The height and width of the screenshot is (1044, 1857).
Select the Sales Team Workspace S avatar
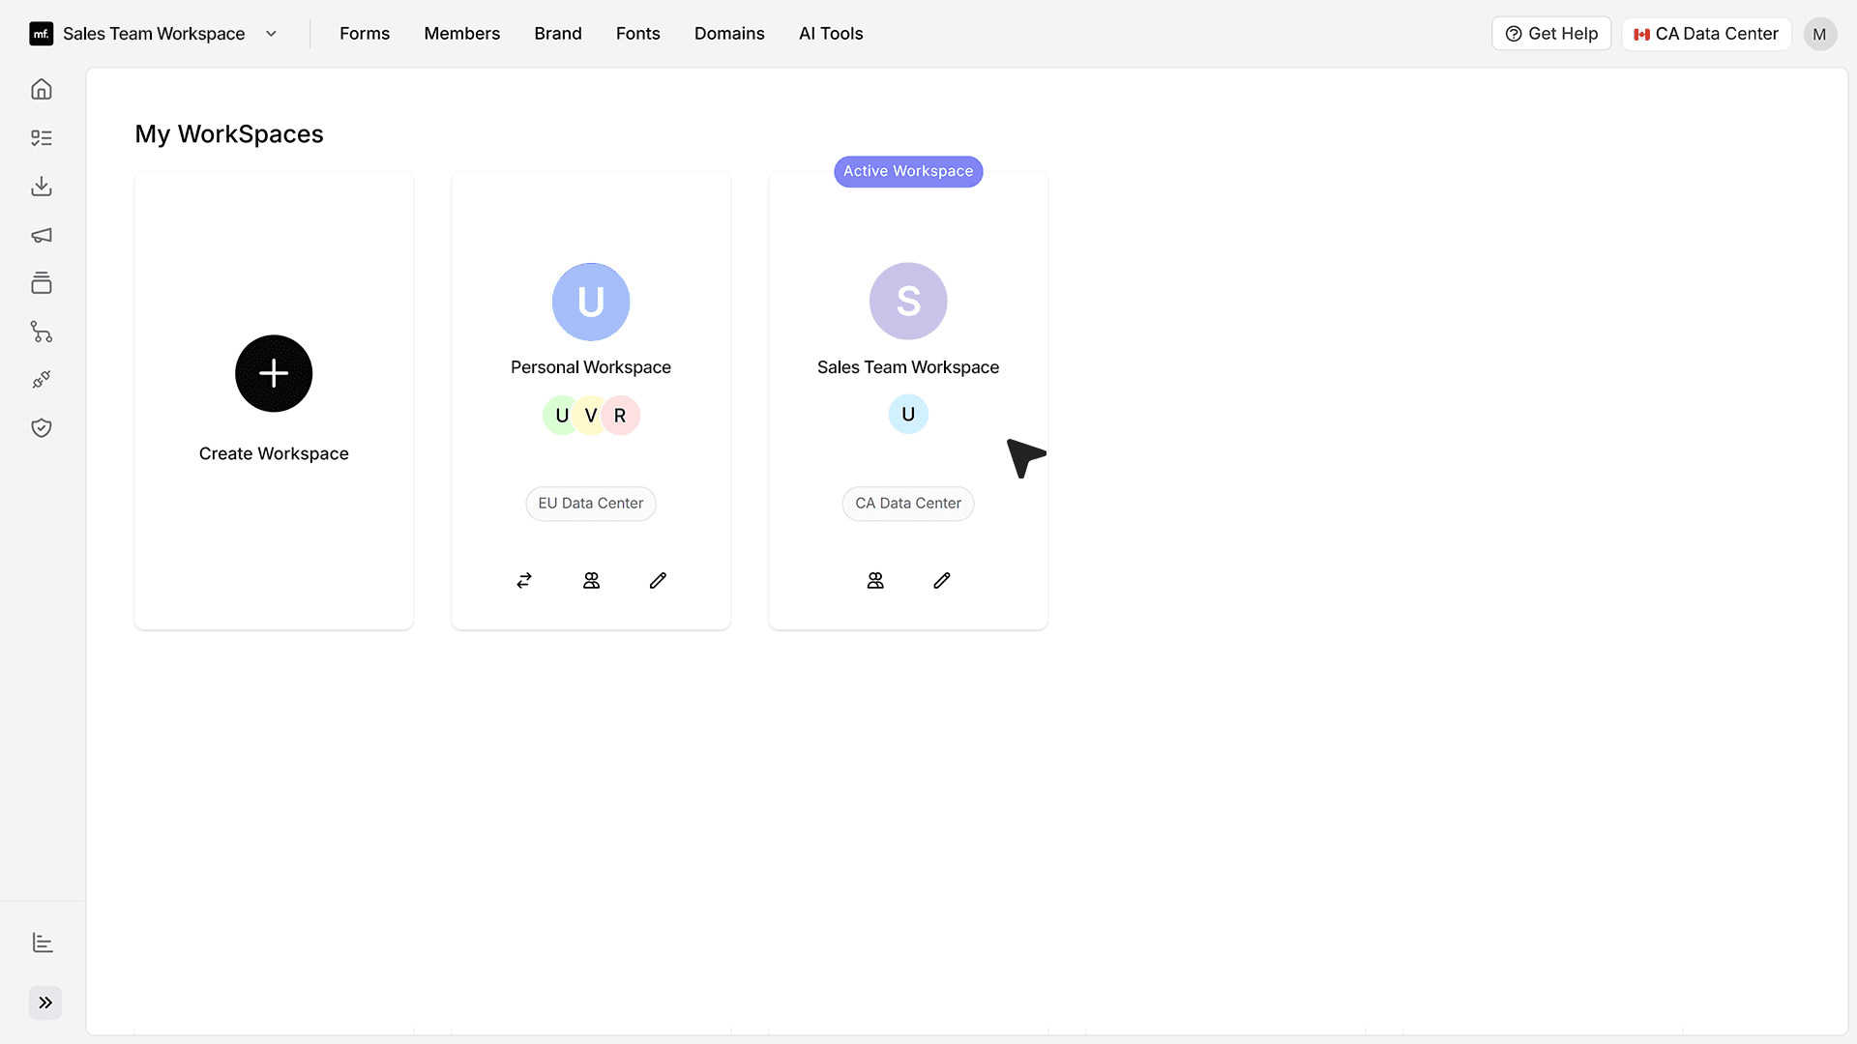pos(908,301)
